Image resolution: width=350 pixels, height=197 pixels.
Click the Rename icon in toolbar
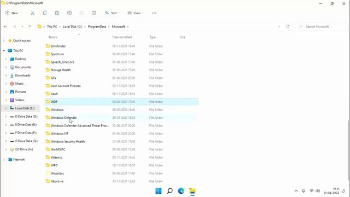[x=69, y=13]
